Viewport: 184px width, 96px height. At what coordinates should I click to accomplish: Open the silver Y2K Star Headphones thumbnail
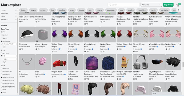pos(141,62)
